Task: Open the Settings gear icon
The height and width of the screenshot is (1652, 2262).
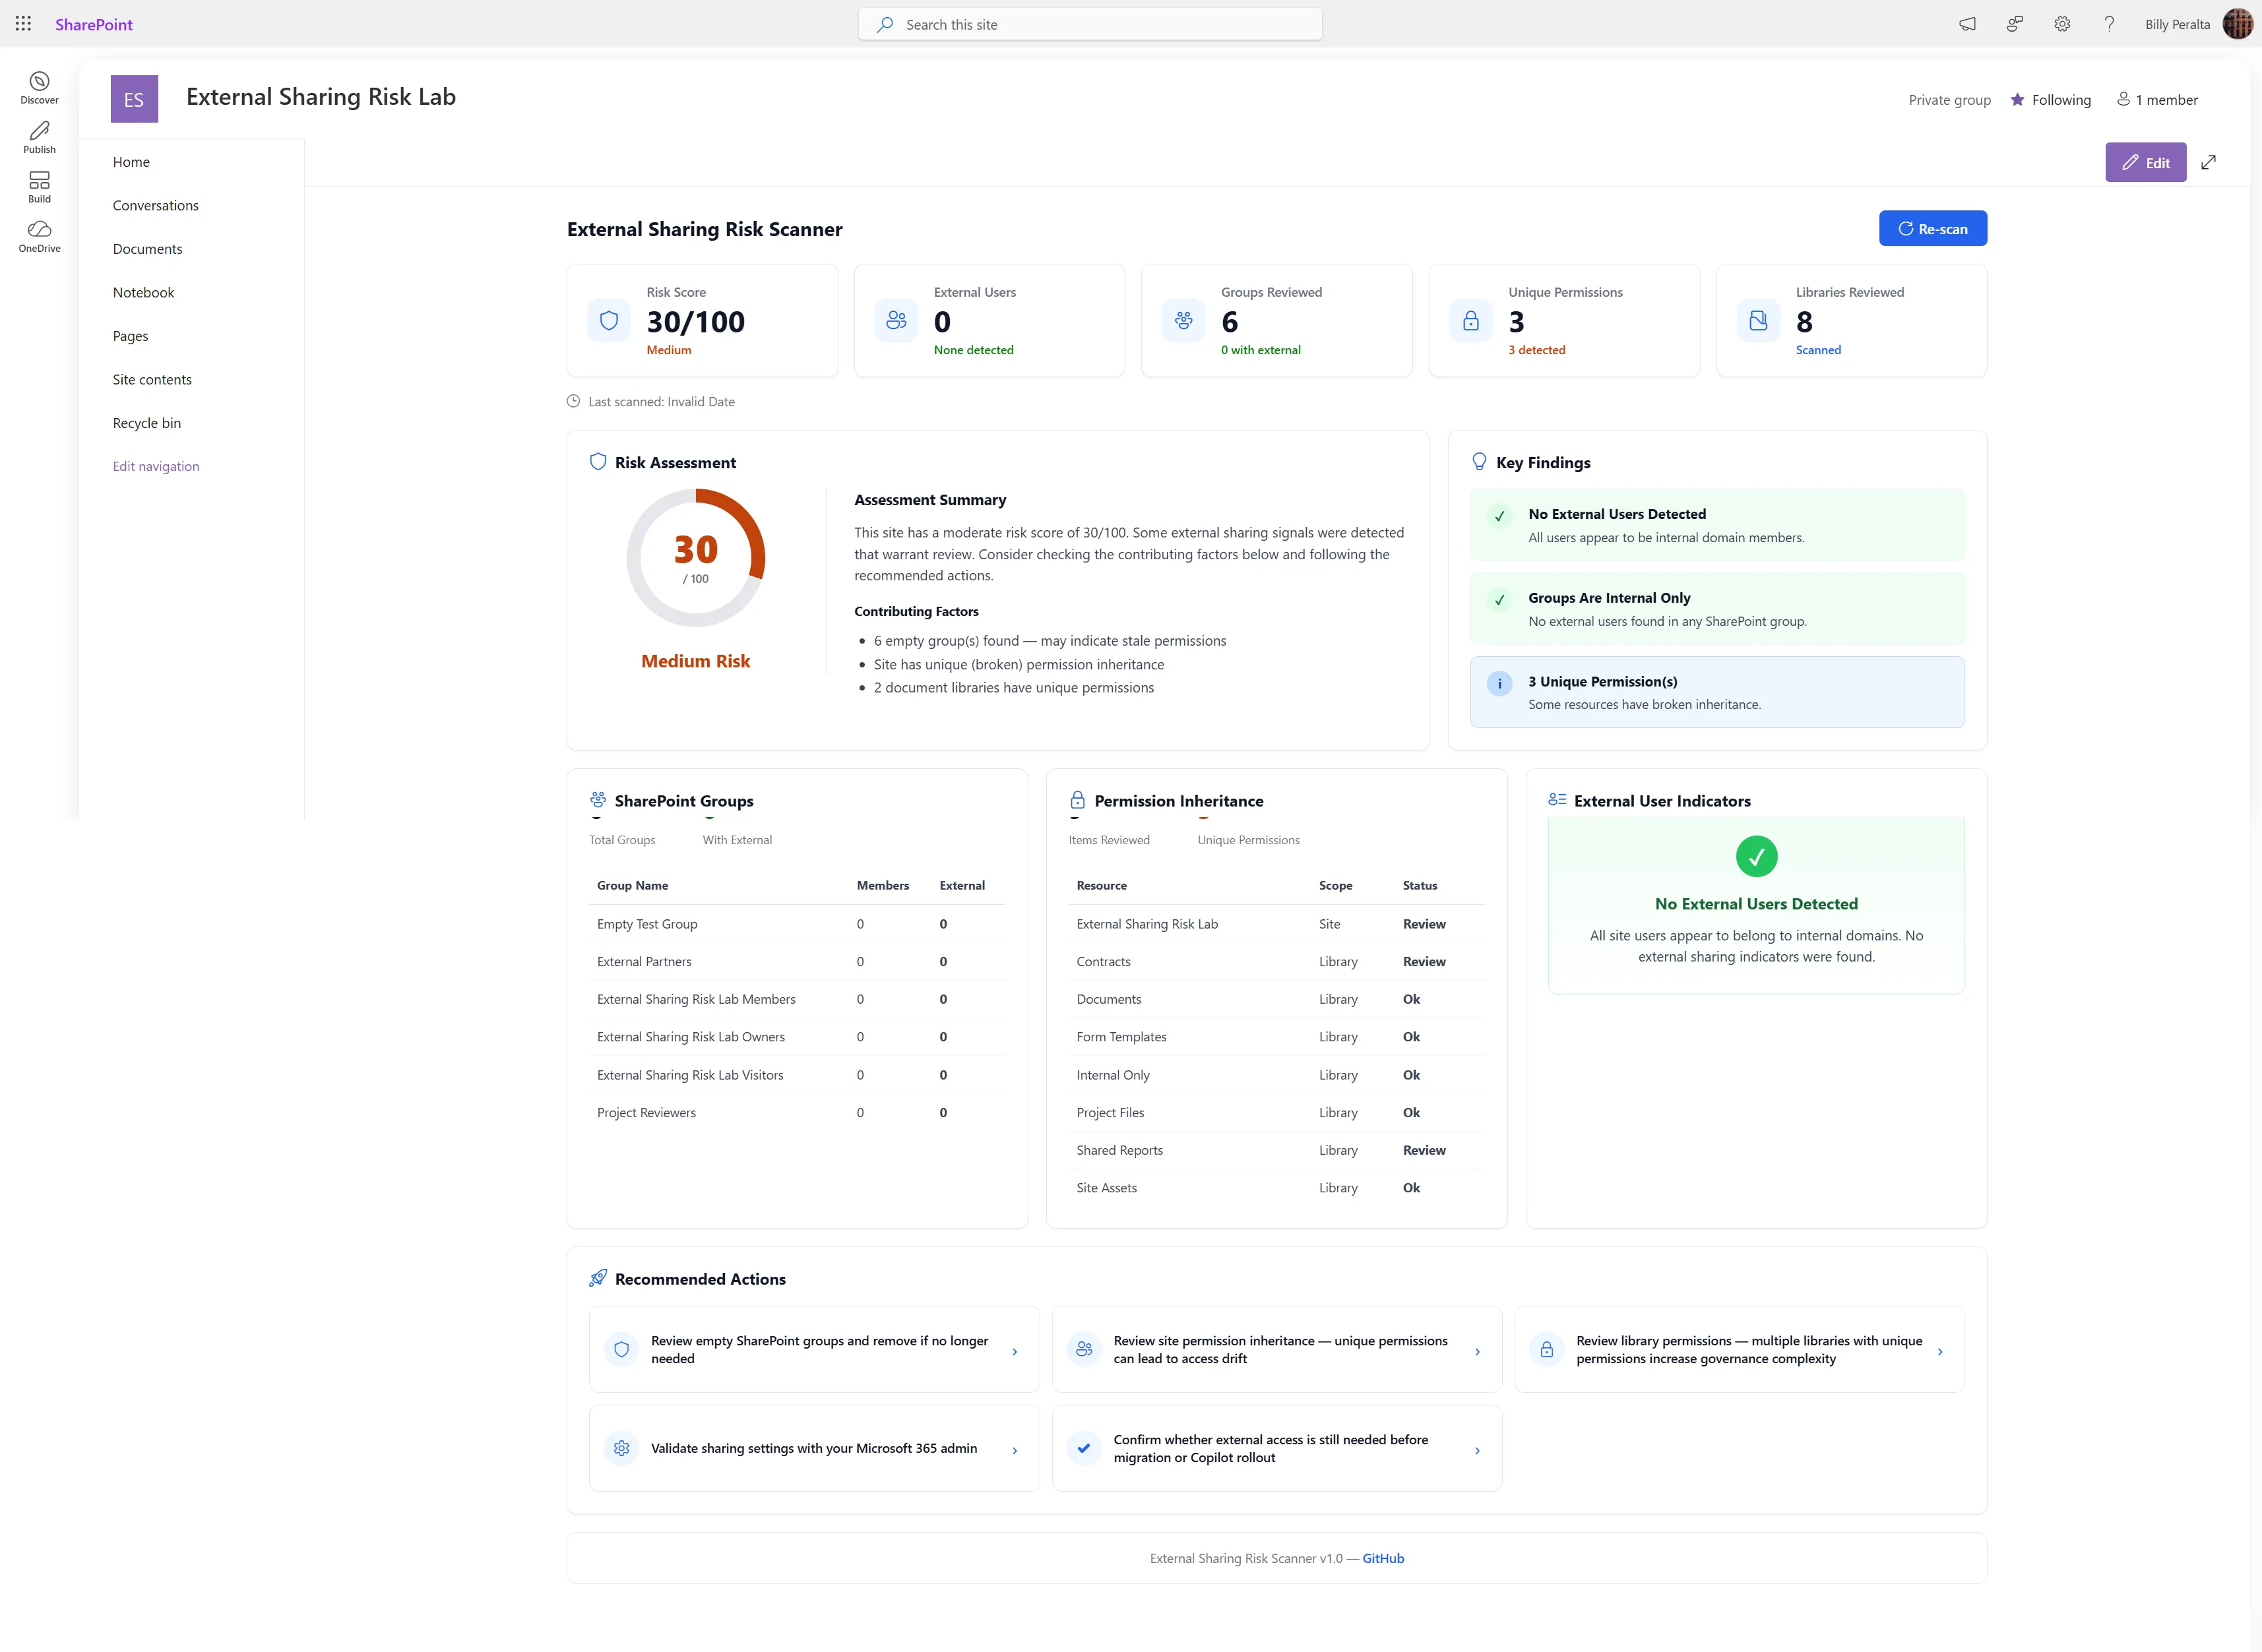Action: point(2062,24)
